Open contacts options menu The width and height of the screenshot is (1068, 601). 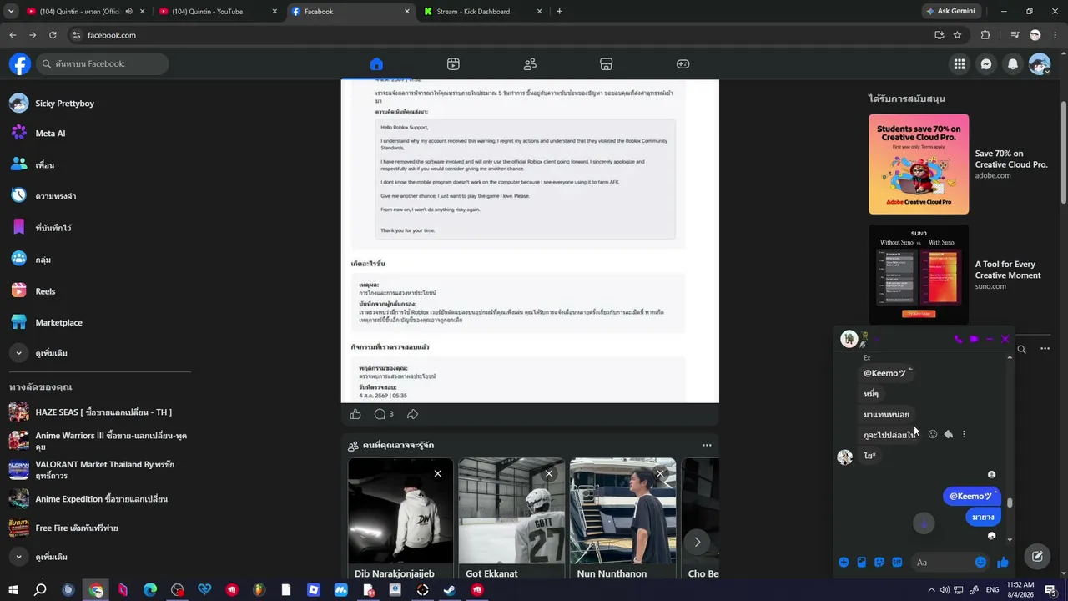click(1045, 349)
